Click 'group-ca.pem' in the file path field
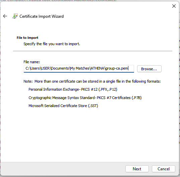This screenshot has height=177, width=180. pyautogui.click(x=117, y=68)
